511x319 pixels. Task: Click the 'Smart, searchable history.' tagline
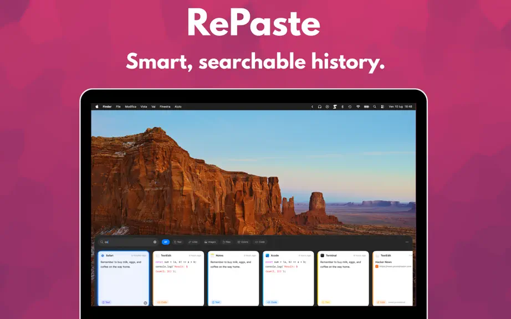click(255, 62)
